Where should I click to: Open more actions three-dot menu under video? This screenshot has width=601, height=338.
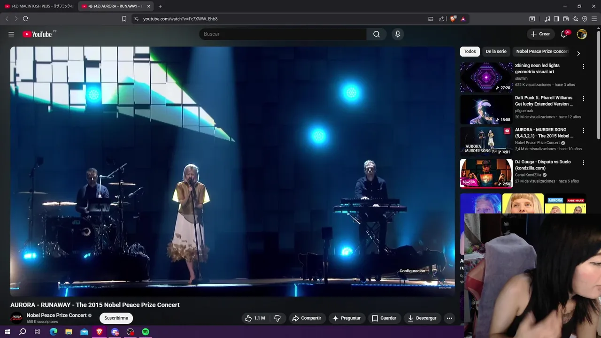[449, 318]
